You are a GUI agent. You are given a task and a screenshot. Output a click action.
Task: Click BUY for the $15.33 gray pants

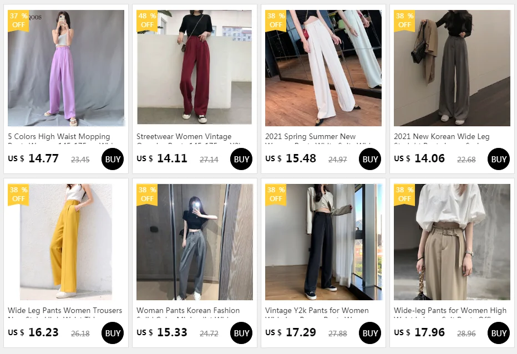click(x=241, y=333)
